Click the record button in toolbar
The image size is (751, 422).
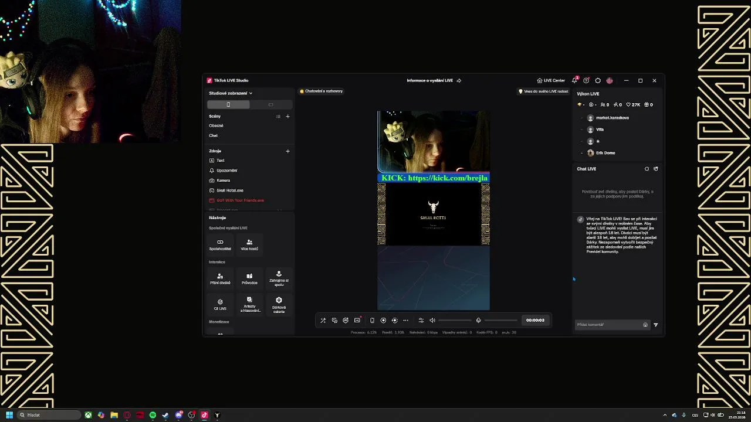tap(383, 321)
